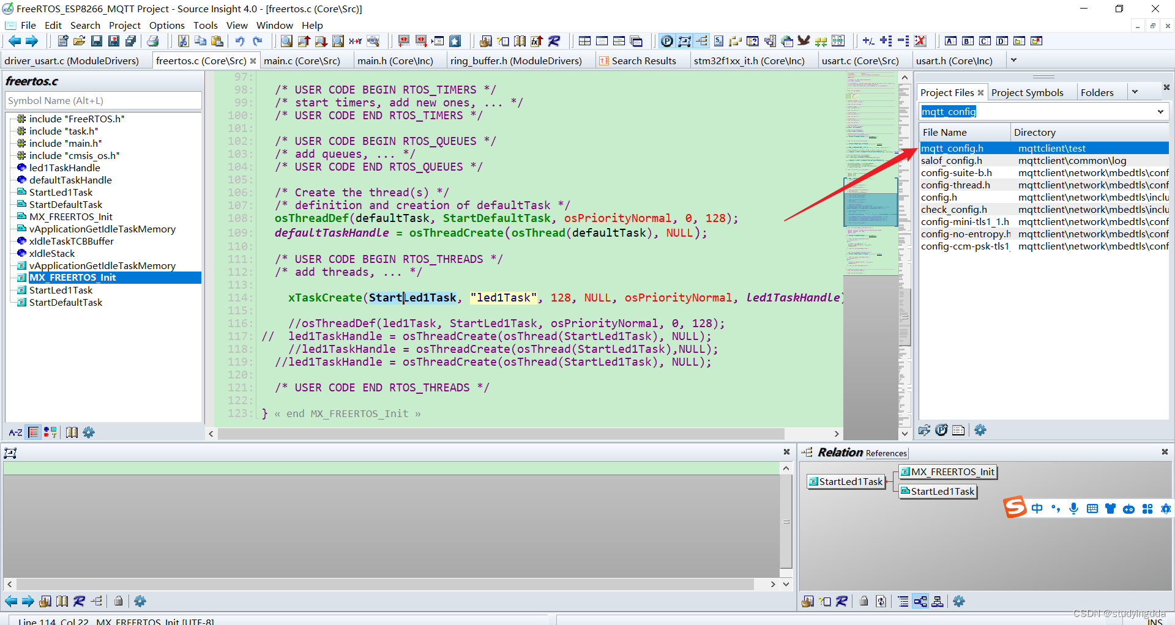The height and width of the screenshot is (625, 1175).
Task: Click the Go Back arrow in main toolbar
Action: (14, 41)
